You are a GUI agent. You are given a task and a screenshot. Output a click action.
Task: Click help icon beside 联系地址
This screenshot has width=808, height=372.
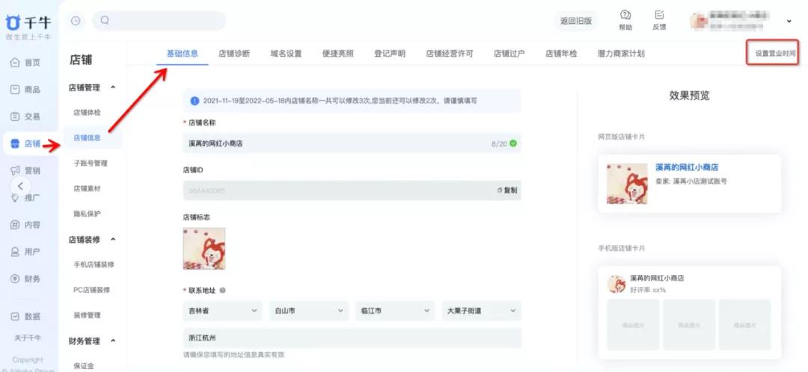(223, 290)
